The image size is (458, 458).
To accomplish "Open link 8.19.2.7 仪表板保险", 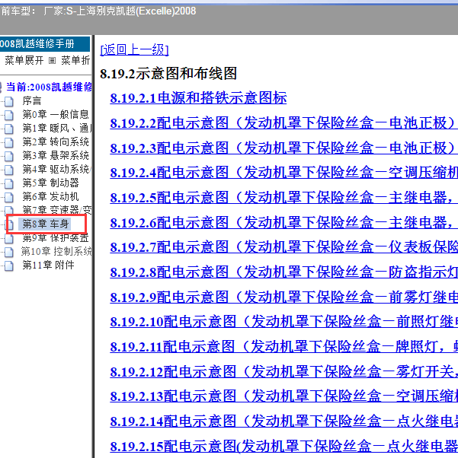I will coord(284,247).
